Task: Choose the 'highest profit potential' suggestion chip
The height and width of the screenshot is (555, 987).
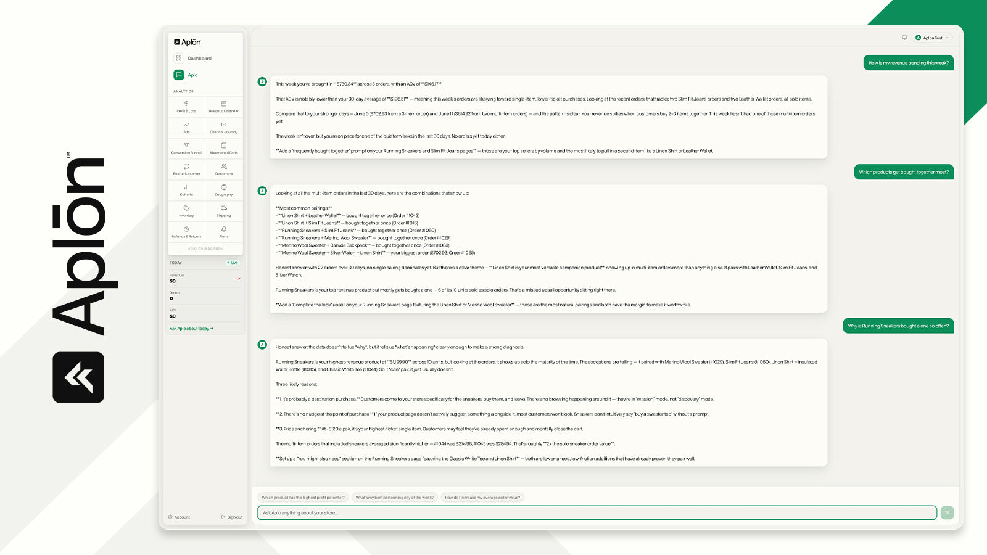Action: point(303,498)
